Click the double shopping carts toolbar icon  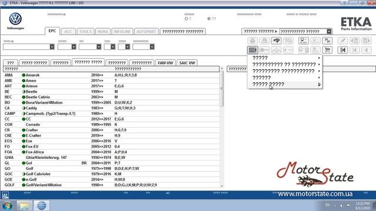[x=327, y=40]
